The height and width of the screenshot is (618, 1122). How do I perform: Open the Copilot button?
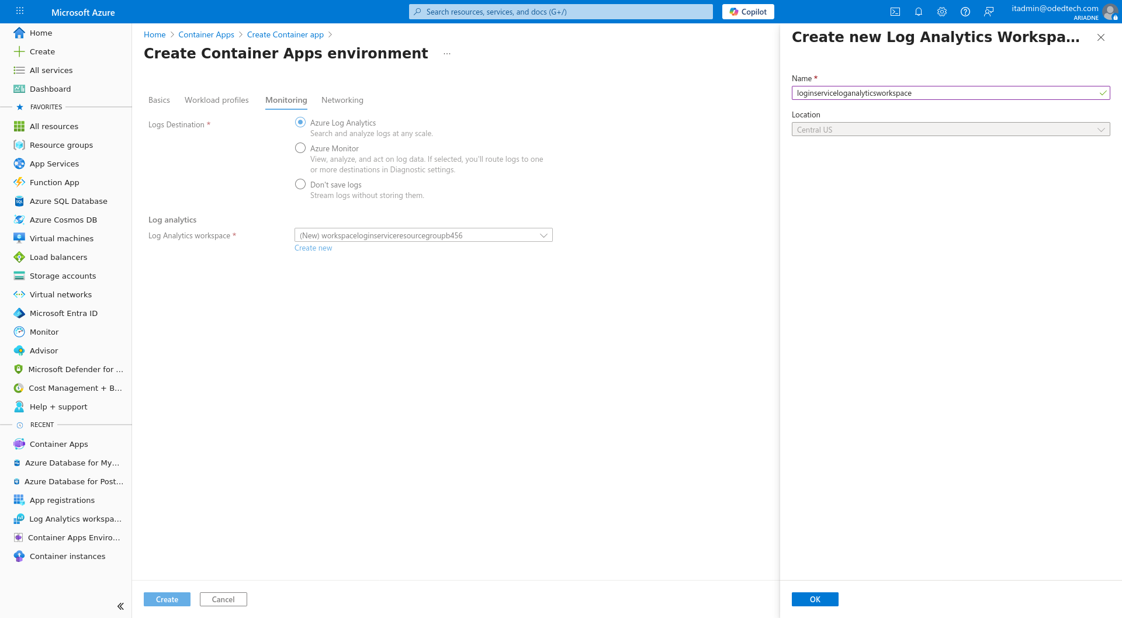[x=748, y=12]
